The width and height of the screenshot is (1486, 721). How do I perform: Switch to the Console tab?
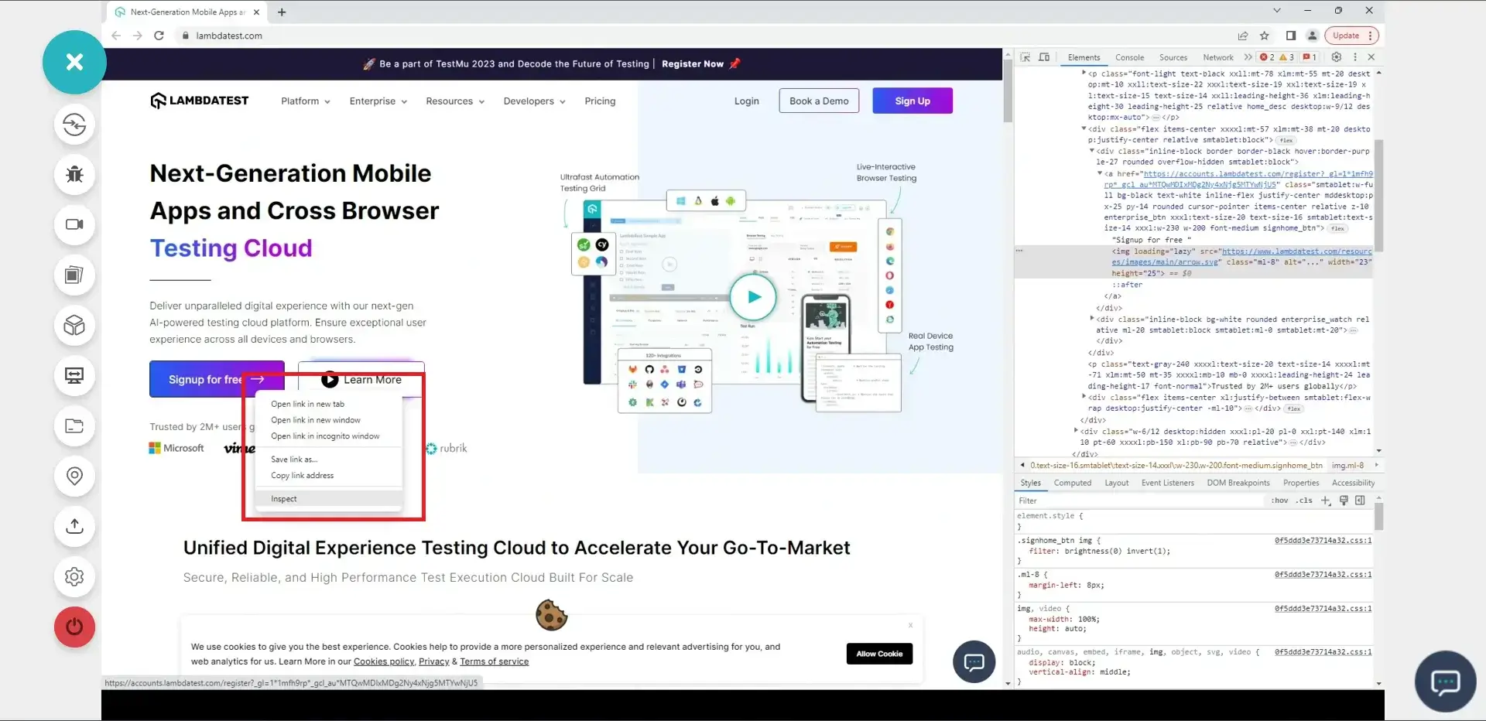1129,57
